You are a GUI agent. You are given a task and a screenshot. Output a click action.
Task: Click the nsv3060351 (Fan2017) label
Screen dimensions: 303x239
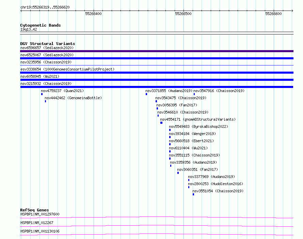197,169
